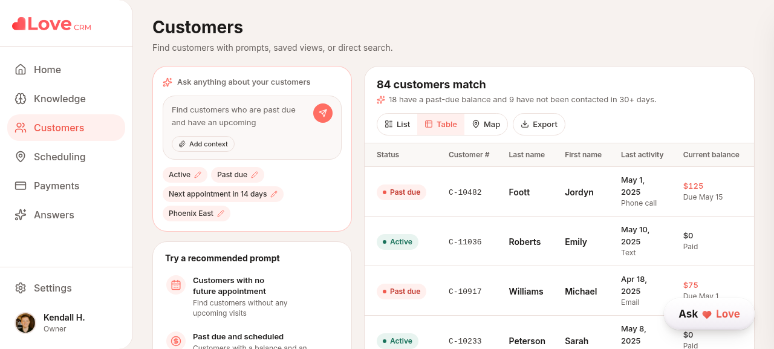Click the 84 customers match heading
This screenshot has width=774, height=349.
coord(431,85)
